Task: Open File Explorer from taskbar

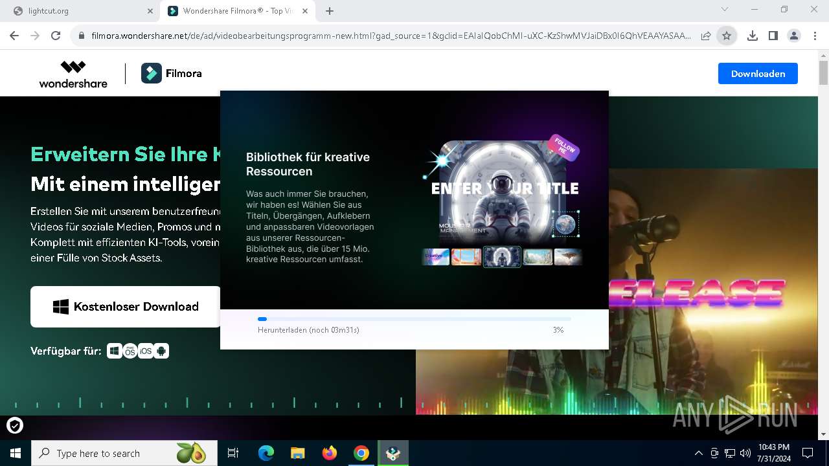Action: click(x=297, y=453)
